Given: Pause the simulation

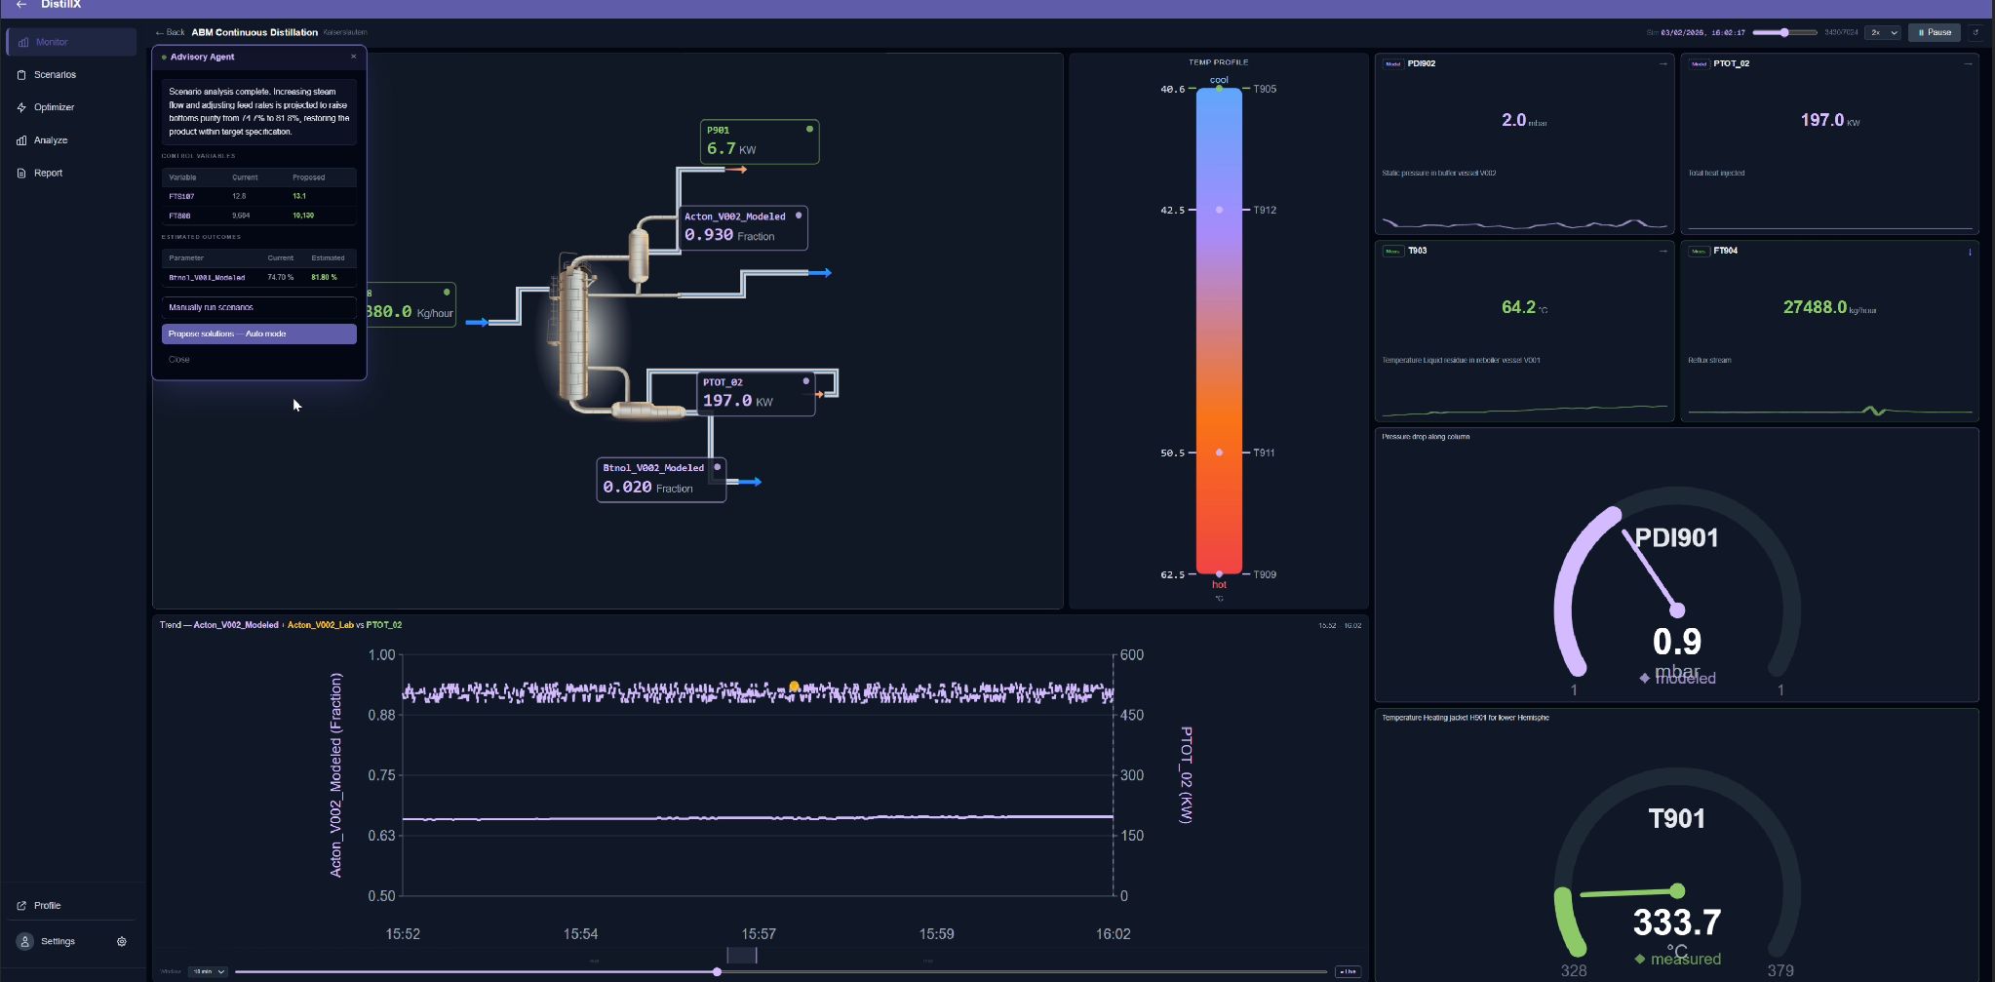Looking at the screenshot, I should 1935,32.
